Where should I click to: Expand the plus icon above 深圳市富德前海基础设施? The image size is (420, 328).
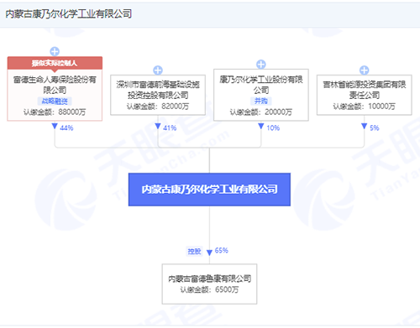[x=158, y=70]
